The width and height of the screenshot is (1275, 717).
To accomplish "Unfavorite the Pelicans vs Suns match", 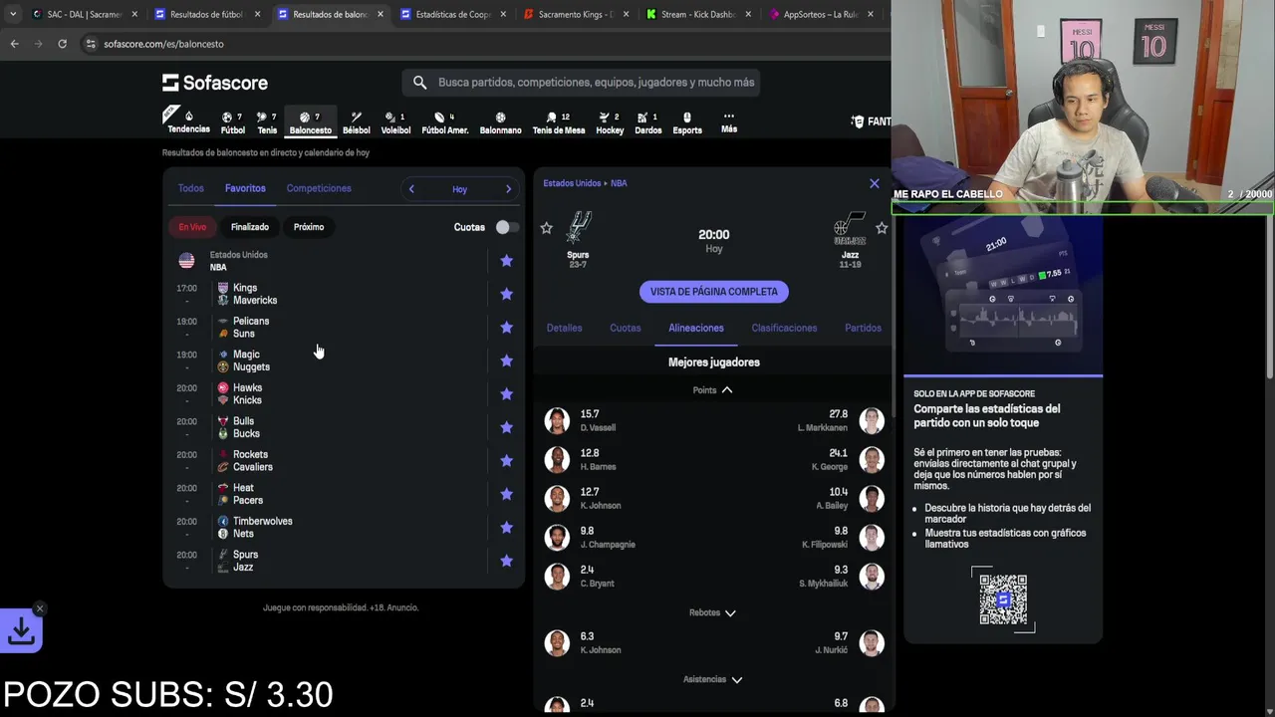I will point(506,328).
